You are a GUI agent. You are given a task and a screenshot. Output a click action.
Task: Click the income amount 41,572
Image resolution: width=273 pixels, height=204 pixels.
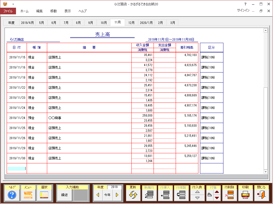pos(148,65)
